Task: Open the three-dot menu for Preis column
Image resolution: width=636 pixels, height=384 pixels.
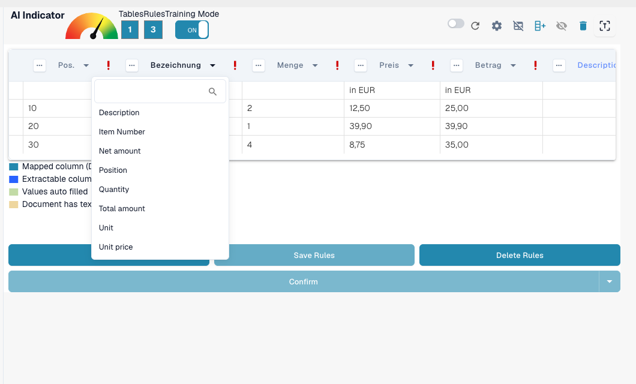Action: point(361,65)
